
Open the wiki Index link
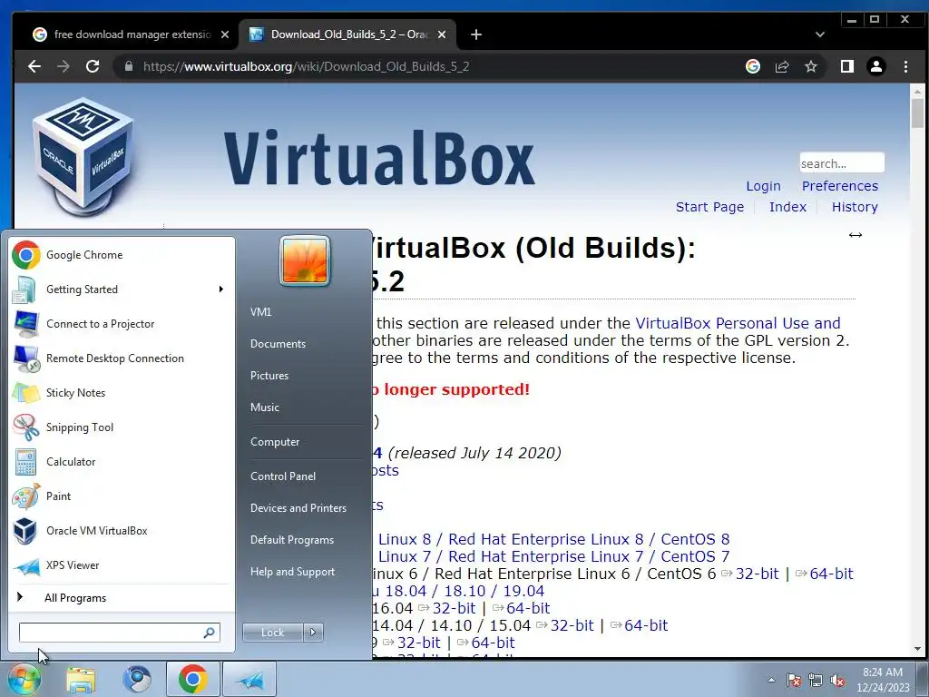[787, 207]
